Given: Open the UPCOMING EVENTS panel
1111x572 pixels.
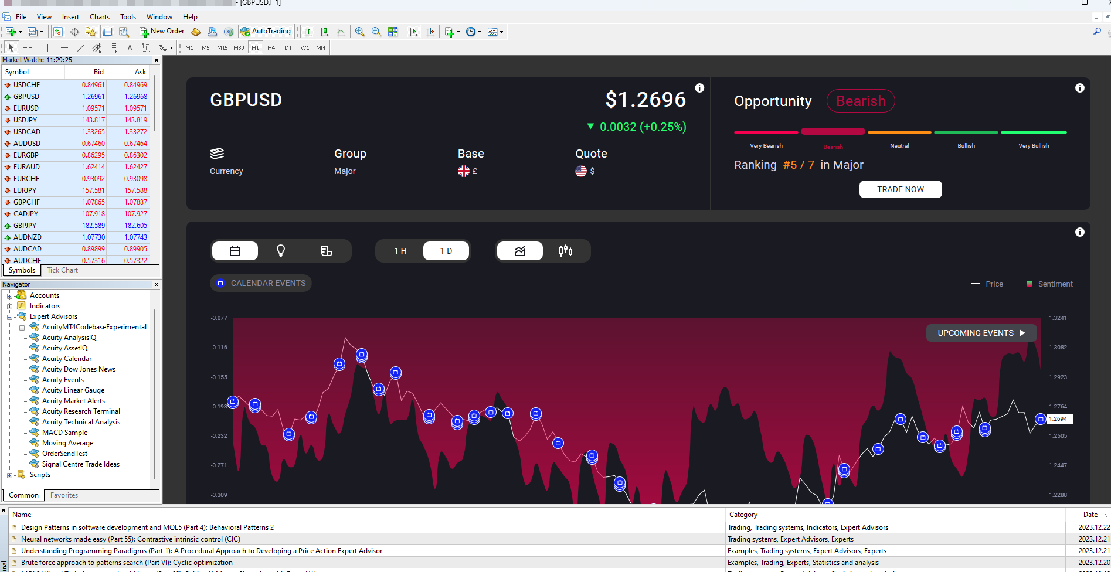Looking at the screenshot, I should coord(981,332).
